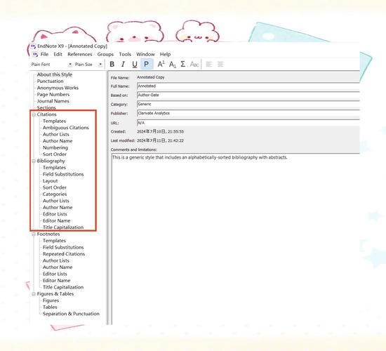The width and height of the screenshot is (386, 351).
Task: Select Journal Names item
Action: pyautogui.click(x=53, y=101)
